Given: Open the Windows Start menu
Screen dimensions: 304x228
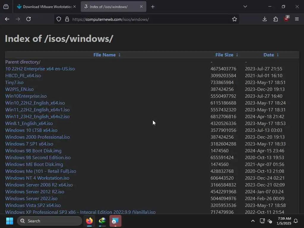Looking at the screenshot, I should (9, 221).
